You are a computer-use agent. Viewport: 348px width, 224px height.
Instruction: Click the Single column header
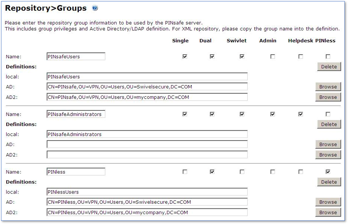click(x=181, y=41)
